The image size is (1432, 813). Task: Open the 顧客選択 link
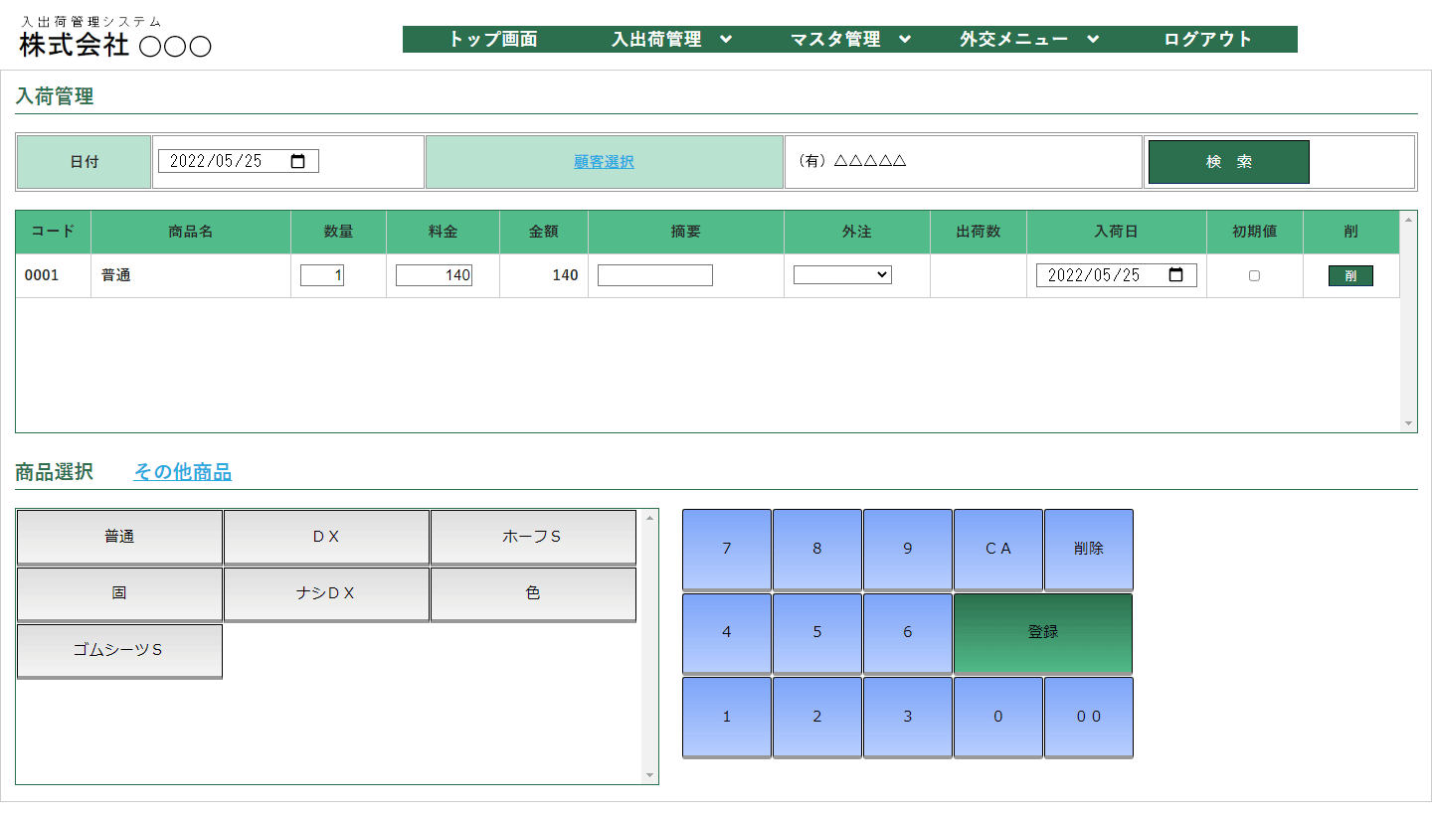[604, 162]
